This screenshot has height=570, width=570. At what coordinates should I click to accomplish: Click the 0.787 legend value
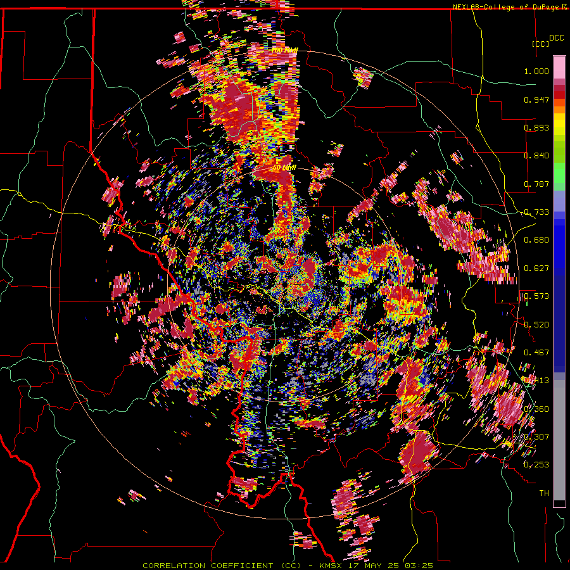pos(536,184)
